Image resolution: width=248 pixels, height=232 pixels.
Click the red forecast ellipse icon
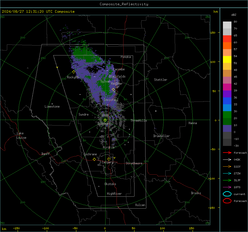pyautogui.click(x=227, y=201)
